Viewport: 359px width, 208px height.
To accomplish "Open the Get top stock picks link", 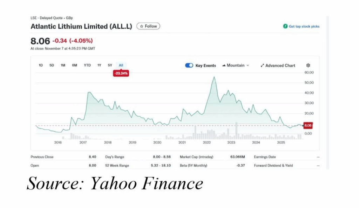I will pos(304,27).
